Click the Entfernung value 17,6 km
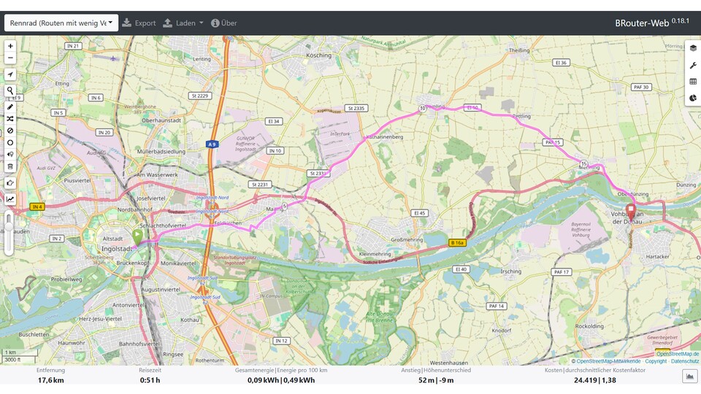Viewport: 701px width, 394px height. point(50,380)
